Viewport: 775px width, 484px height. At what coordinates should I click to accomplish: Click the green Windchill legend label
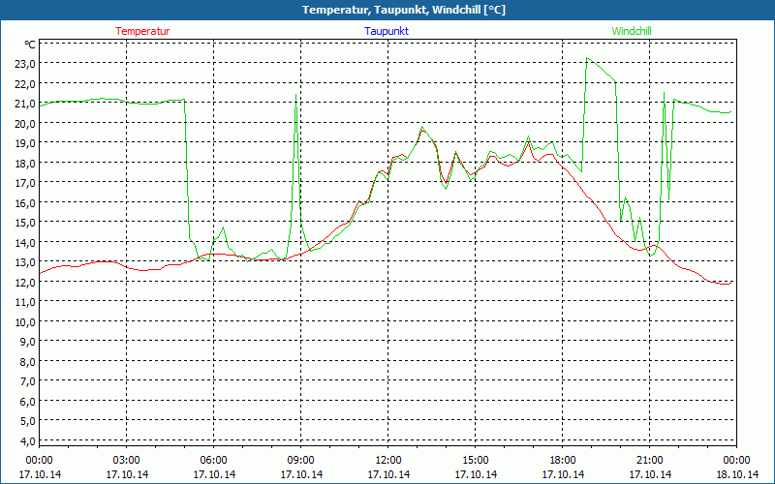click(x=632, y=31)
